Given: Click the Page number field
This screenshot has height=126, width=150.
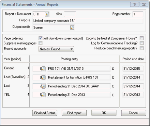Looking at the screenshot, I should [138, 14].
